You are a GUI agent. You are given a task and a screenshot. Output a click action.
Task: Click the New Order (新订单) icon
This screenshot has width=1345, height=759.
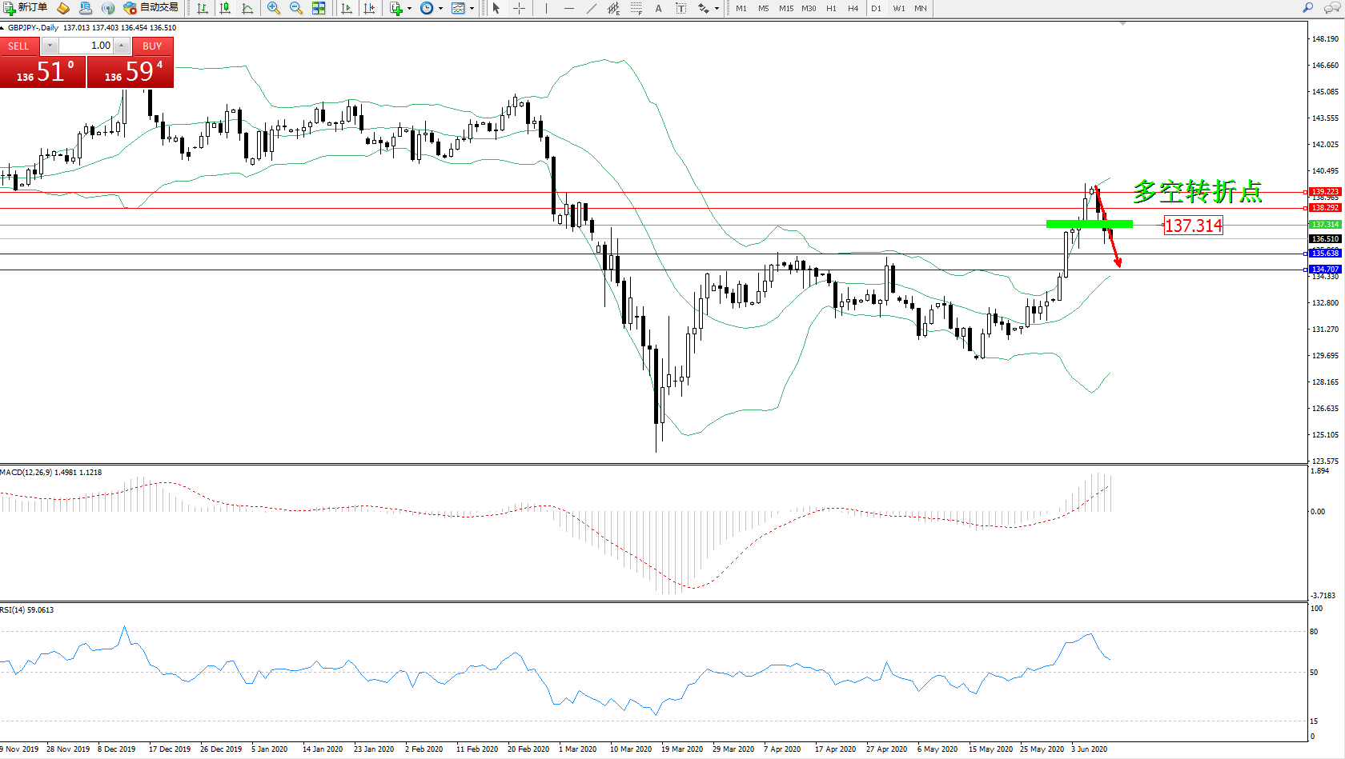click(25, 8)
